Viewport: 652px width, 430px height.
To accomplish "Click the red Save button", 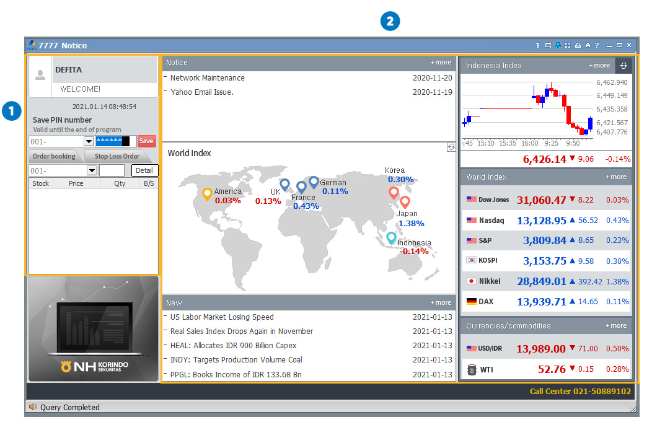I will pyautogui.click(x=146, y=141).
